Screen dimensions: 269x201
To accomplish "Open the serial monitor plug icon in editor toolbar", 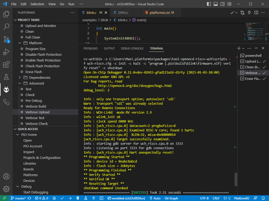I will pos(249,13).
